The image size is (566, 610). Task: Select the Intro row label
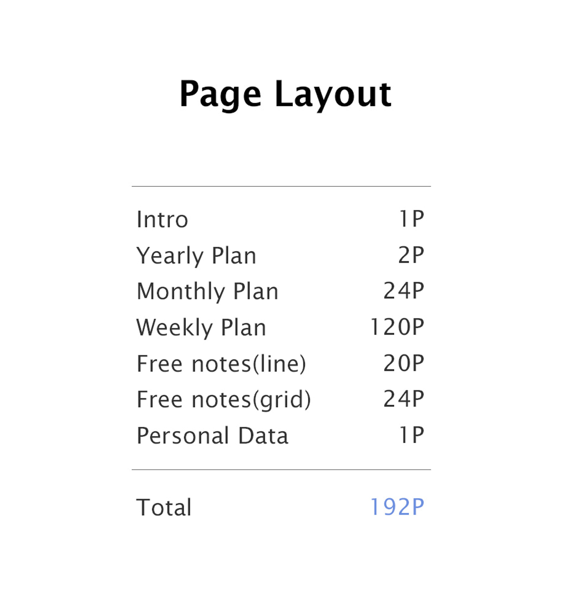(162, 219)
